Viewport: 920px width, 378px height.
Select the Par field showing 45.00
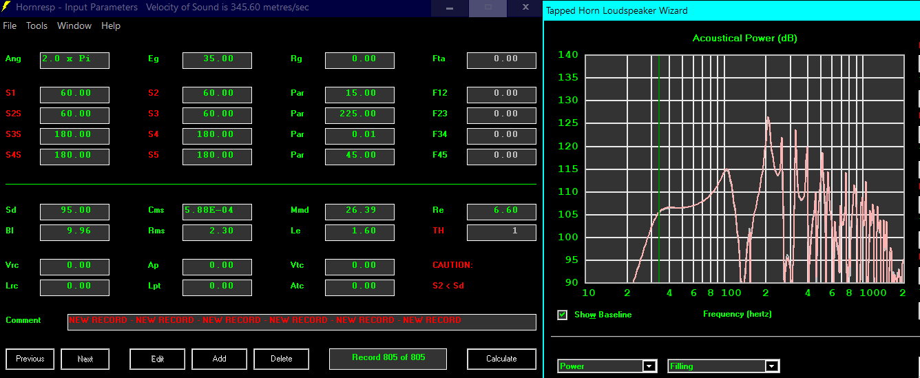click(x=359, y=156)
